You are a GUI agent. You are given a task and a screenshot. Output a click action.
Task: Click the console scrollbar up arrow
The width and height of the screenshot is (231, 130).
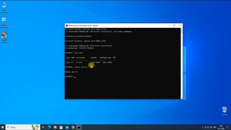182,29
